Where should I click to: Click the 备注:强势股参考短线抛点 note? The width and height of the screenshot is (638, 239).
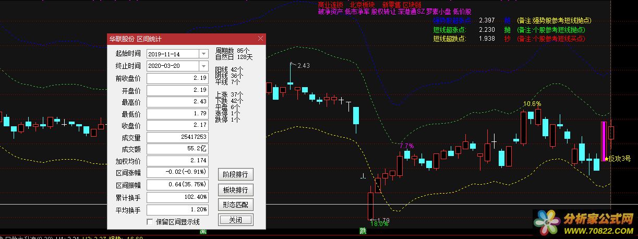(x=553, y=20)
